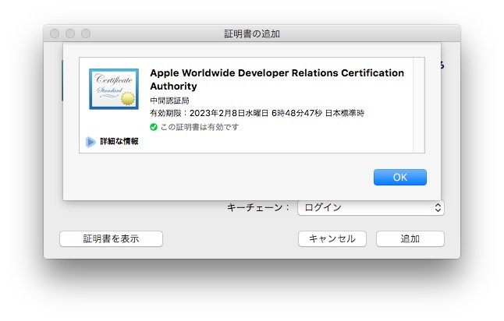504x321 pixels.
Task: Expand the 詳細な情報 disclosure triangle
Action: coord(91,142)
